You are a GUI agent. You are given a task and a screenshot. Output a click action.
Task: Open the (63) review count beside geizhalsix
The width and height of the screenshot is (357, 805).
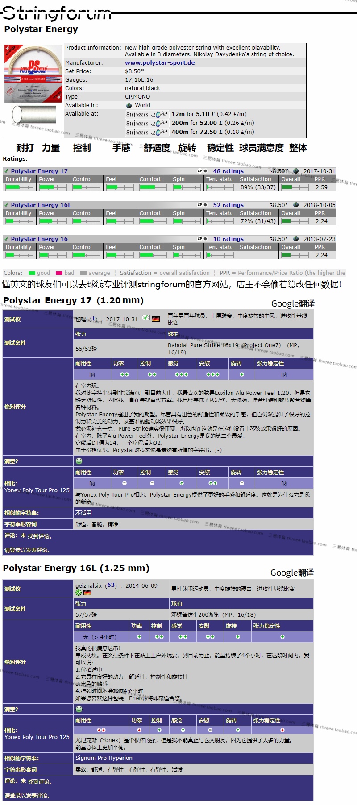tap(111, 585)
